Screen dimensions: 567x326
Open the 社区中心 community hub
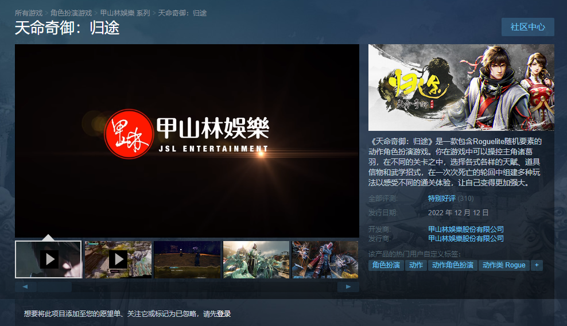(x=527, y=27)
